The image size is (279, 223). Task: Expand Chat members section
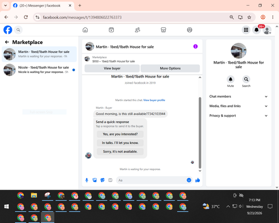[x=239, y=96]
